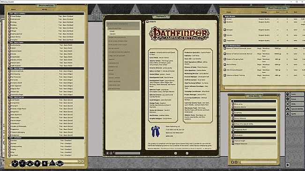Viewport: 305px width, 171px height.
Task: Click the second icon at the bottom of Spell Index
Action: [x=236, y=162]
